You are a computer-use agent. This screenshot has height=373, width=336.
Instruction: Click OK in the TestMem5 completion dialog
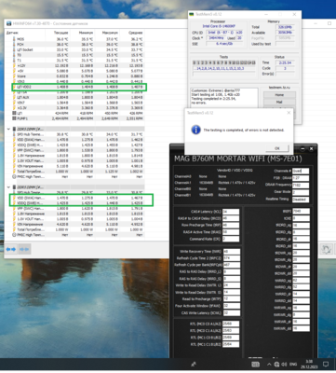[277, 148]
